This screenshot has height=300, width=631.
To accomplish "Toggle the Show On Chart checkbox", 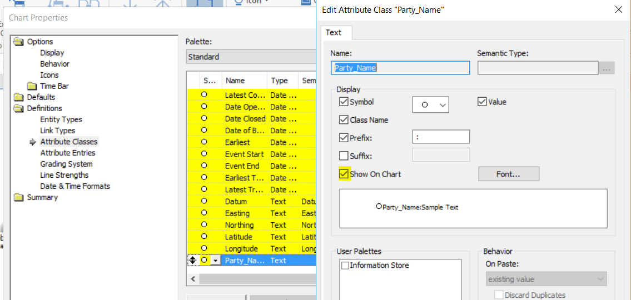I will tap(344, 174).
